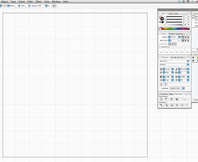The image size is (198, 162).
Task: Toggle the Underline button in Character panel
Action: pos(161,84)
